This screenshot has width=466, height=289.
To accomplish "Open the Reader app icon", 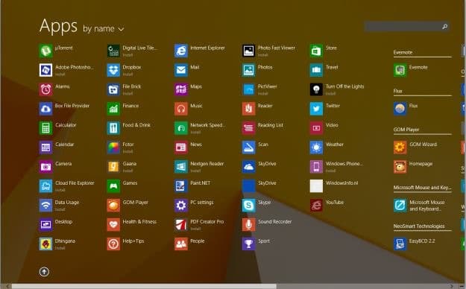I will point(249,109).
